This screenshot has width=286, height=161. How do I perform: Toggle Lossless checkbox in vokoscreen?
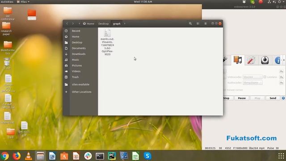point(265,77)
